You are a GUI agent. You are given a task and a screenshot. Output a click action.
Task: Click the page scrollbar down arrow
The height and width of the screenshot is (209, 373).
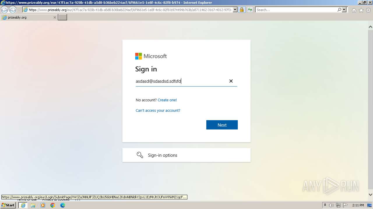tap(370, 195)
